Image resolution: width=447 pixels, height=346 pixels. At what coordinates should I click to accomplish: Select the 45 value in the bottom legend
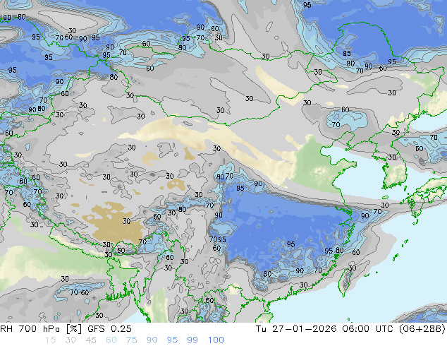point(91,340)
